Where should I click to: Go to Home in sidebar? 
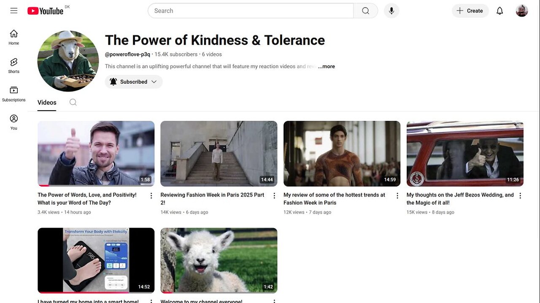[14, 37]
